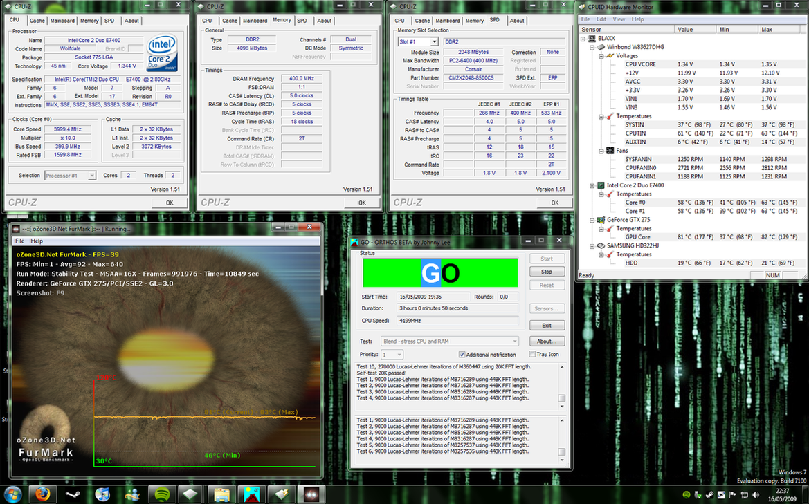Click the About... button in ORTHOS

[x=546, y=341]
